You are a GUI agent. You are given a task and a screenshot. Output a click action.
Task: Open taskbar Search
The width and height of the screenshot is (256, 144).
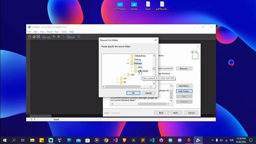tap(14, 140)
